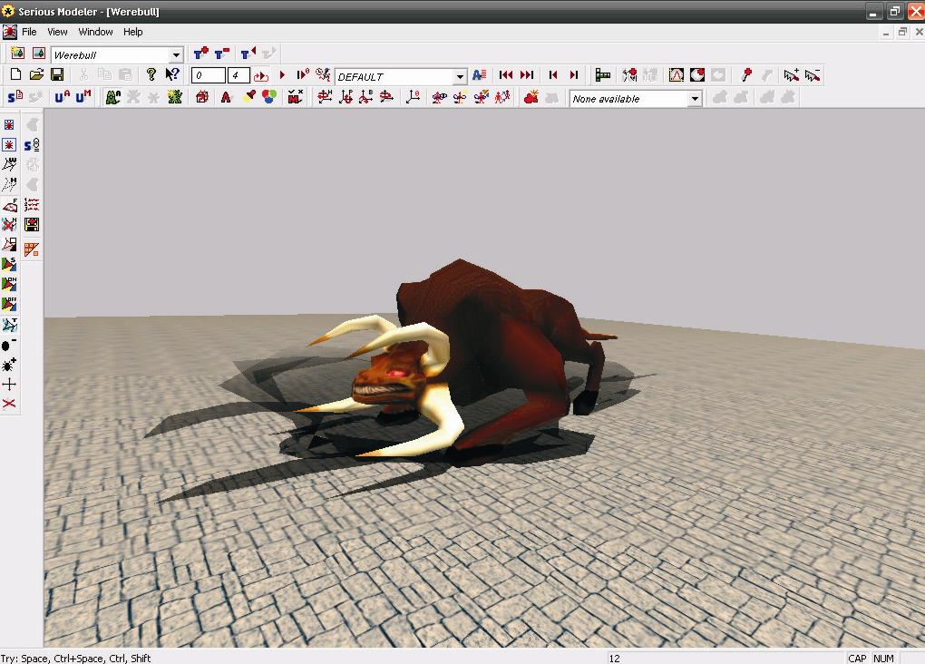Click the New document icon

[x=16, y=74]
